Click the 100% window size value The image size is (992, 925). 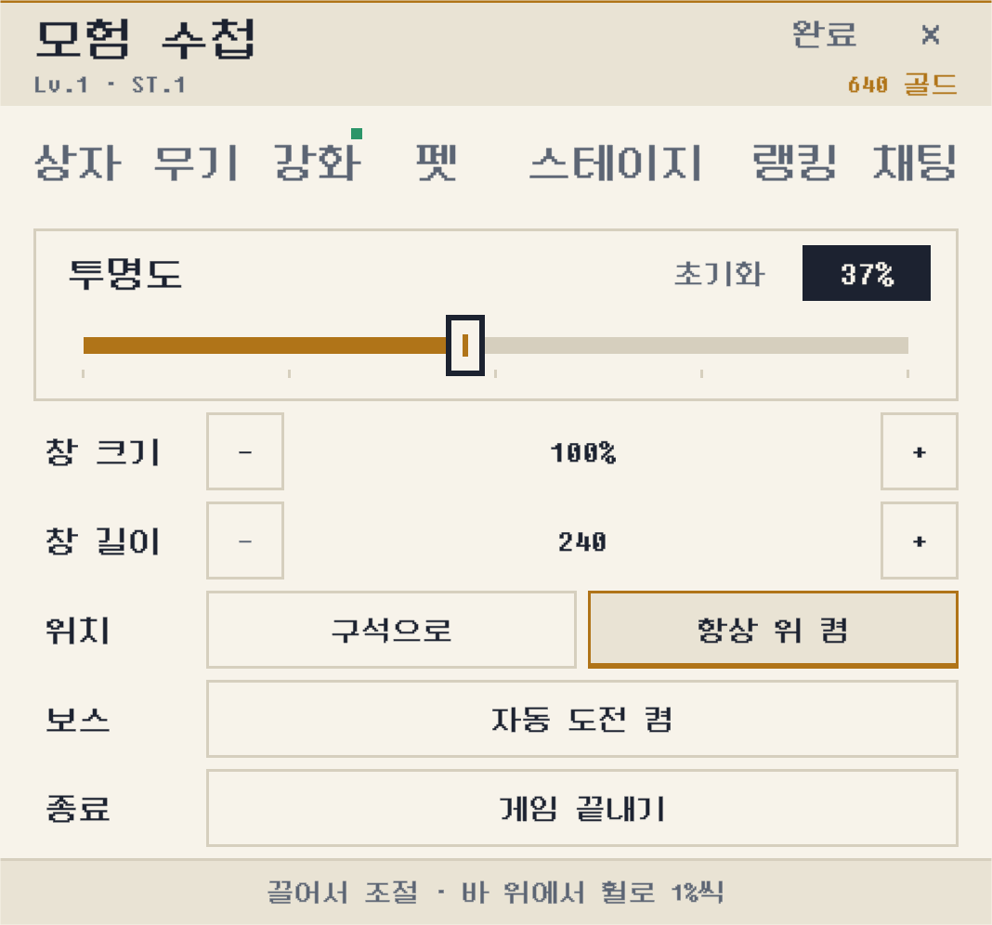click(x=582, y=452)
